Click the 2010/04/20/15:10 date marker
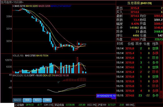The width and height of the screenshot is (163, 107). 106,96
